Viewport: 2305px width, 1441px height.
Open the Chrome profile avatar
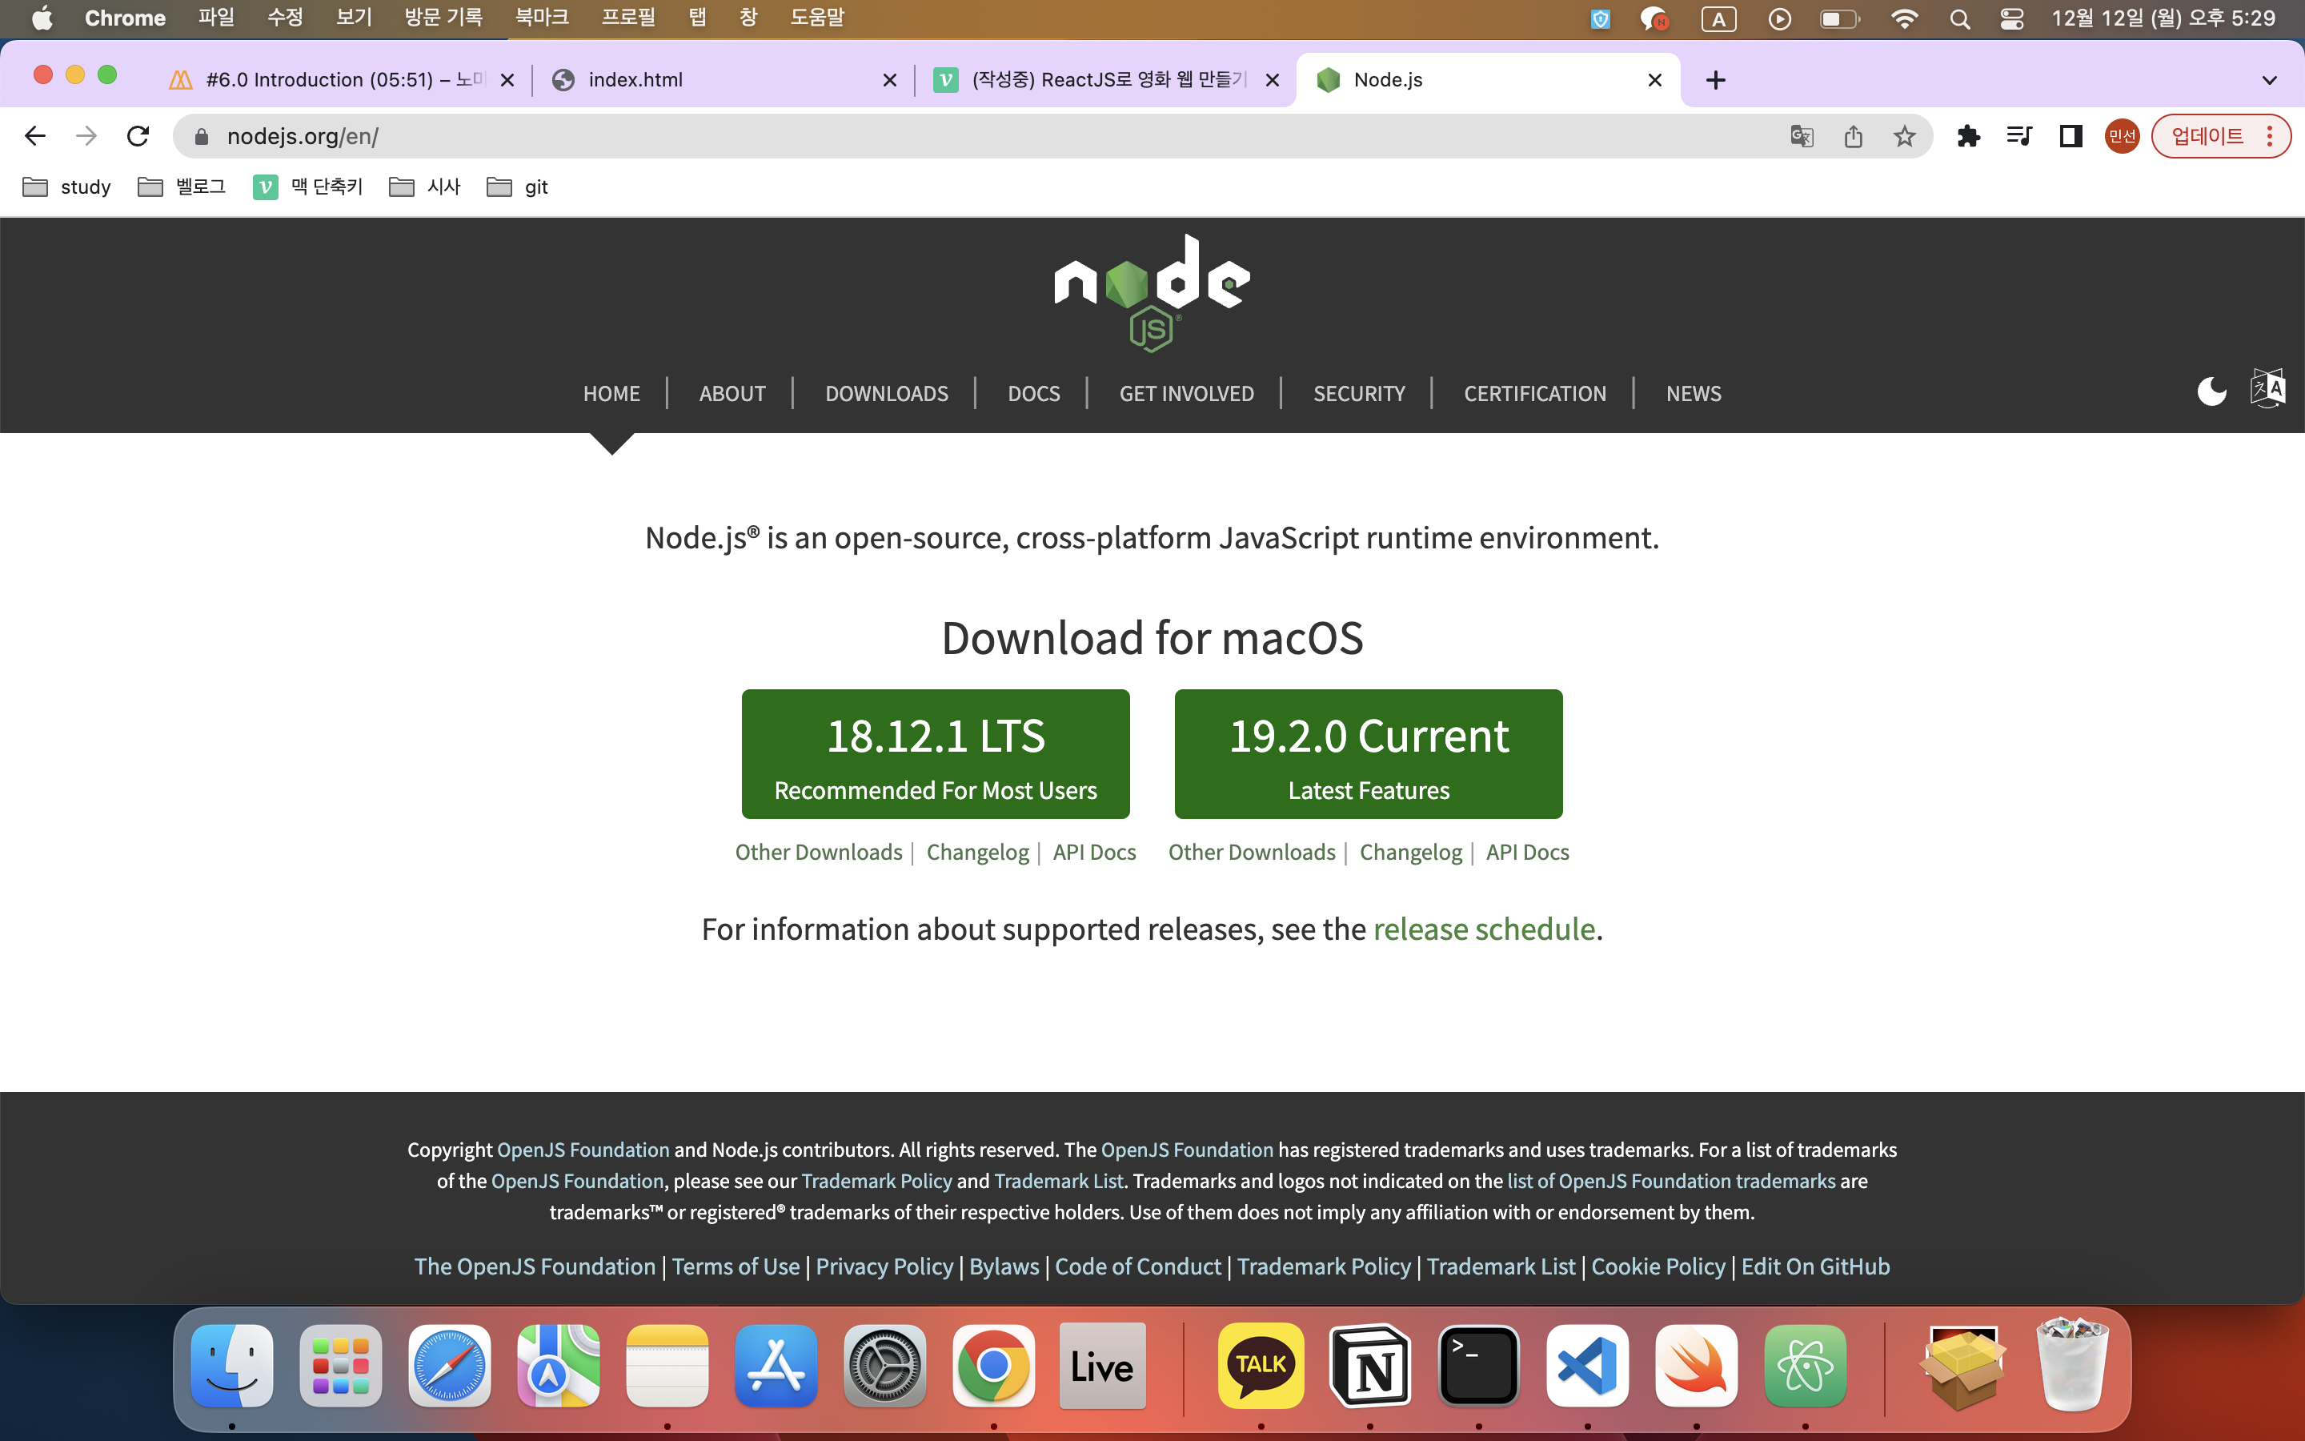(x=2123, y=136)
